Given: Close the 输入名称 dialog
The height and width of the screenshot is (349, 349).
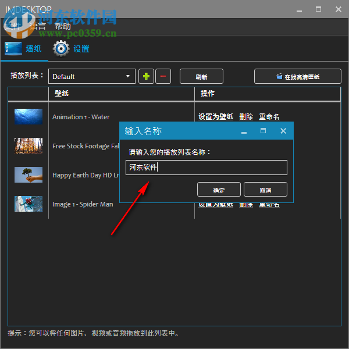Looking at the screenshot, I should click(283, 131).
